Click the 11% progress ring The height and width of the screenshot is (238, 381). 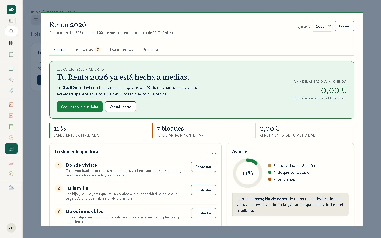tap(247, 173)
